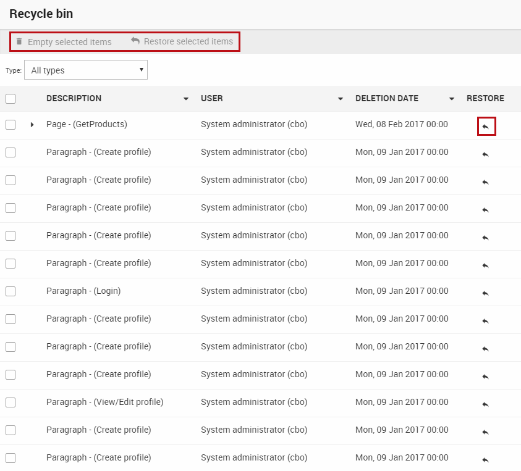Click the Restore selected items button
The image size is (521, 471).
click(182, 41)
